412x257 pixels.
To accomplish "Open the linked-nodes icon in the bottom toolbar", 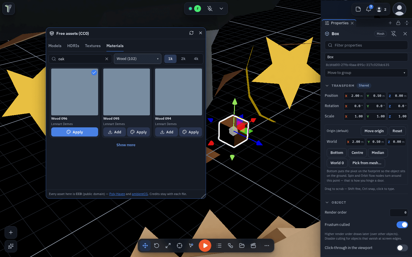I will (230, 246).
